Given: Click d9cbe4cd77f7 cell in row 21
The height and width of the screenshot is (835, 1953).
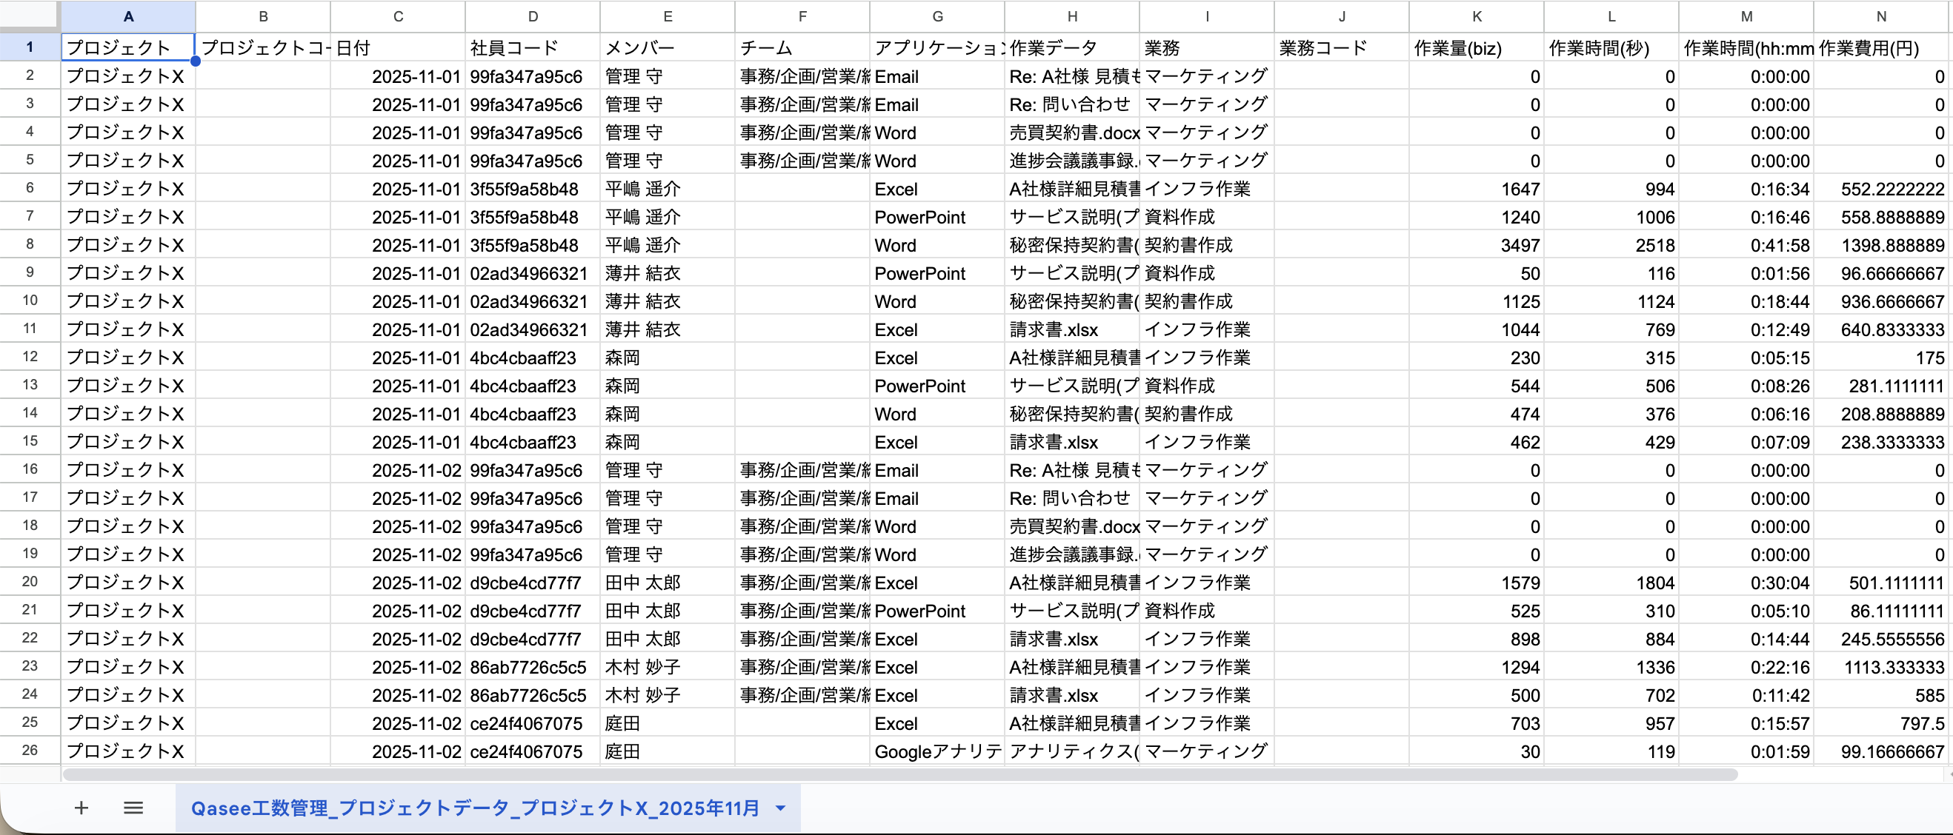Looking at the screenshot, I should 533,611.
